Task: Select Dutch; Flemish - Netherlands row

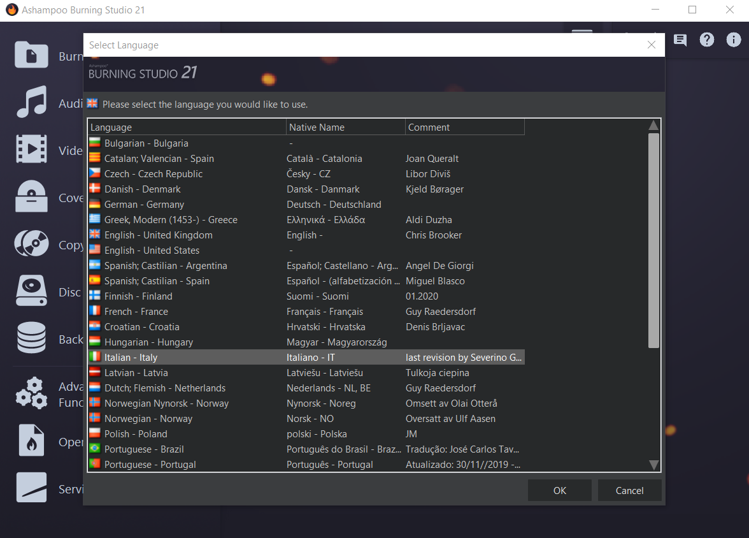Action: click(x=306, y=388)
